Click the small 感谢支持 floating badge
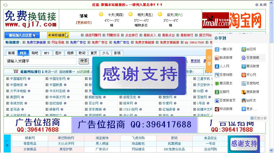 [x=244, y=144]
